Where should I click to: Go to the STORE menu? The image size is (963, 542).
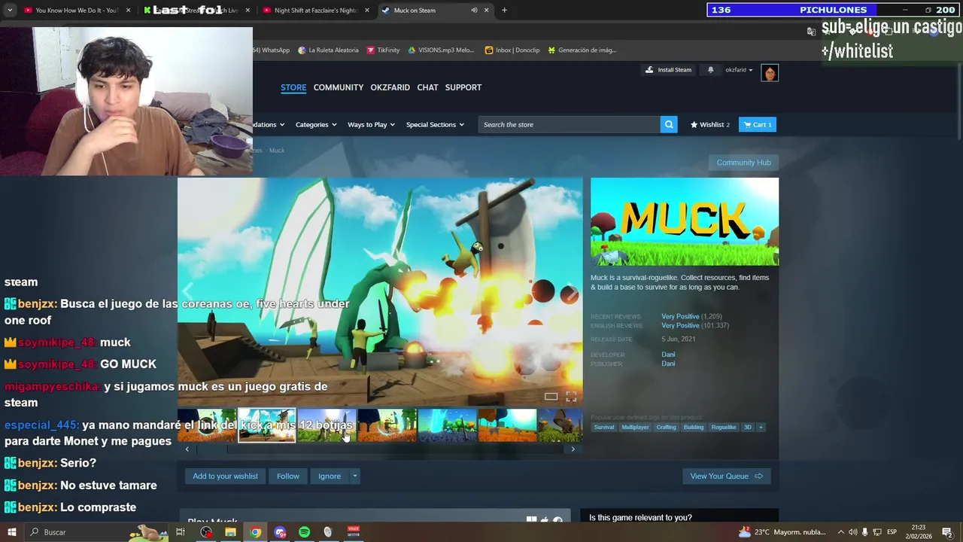coord(293,87)
